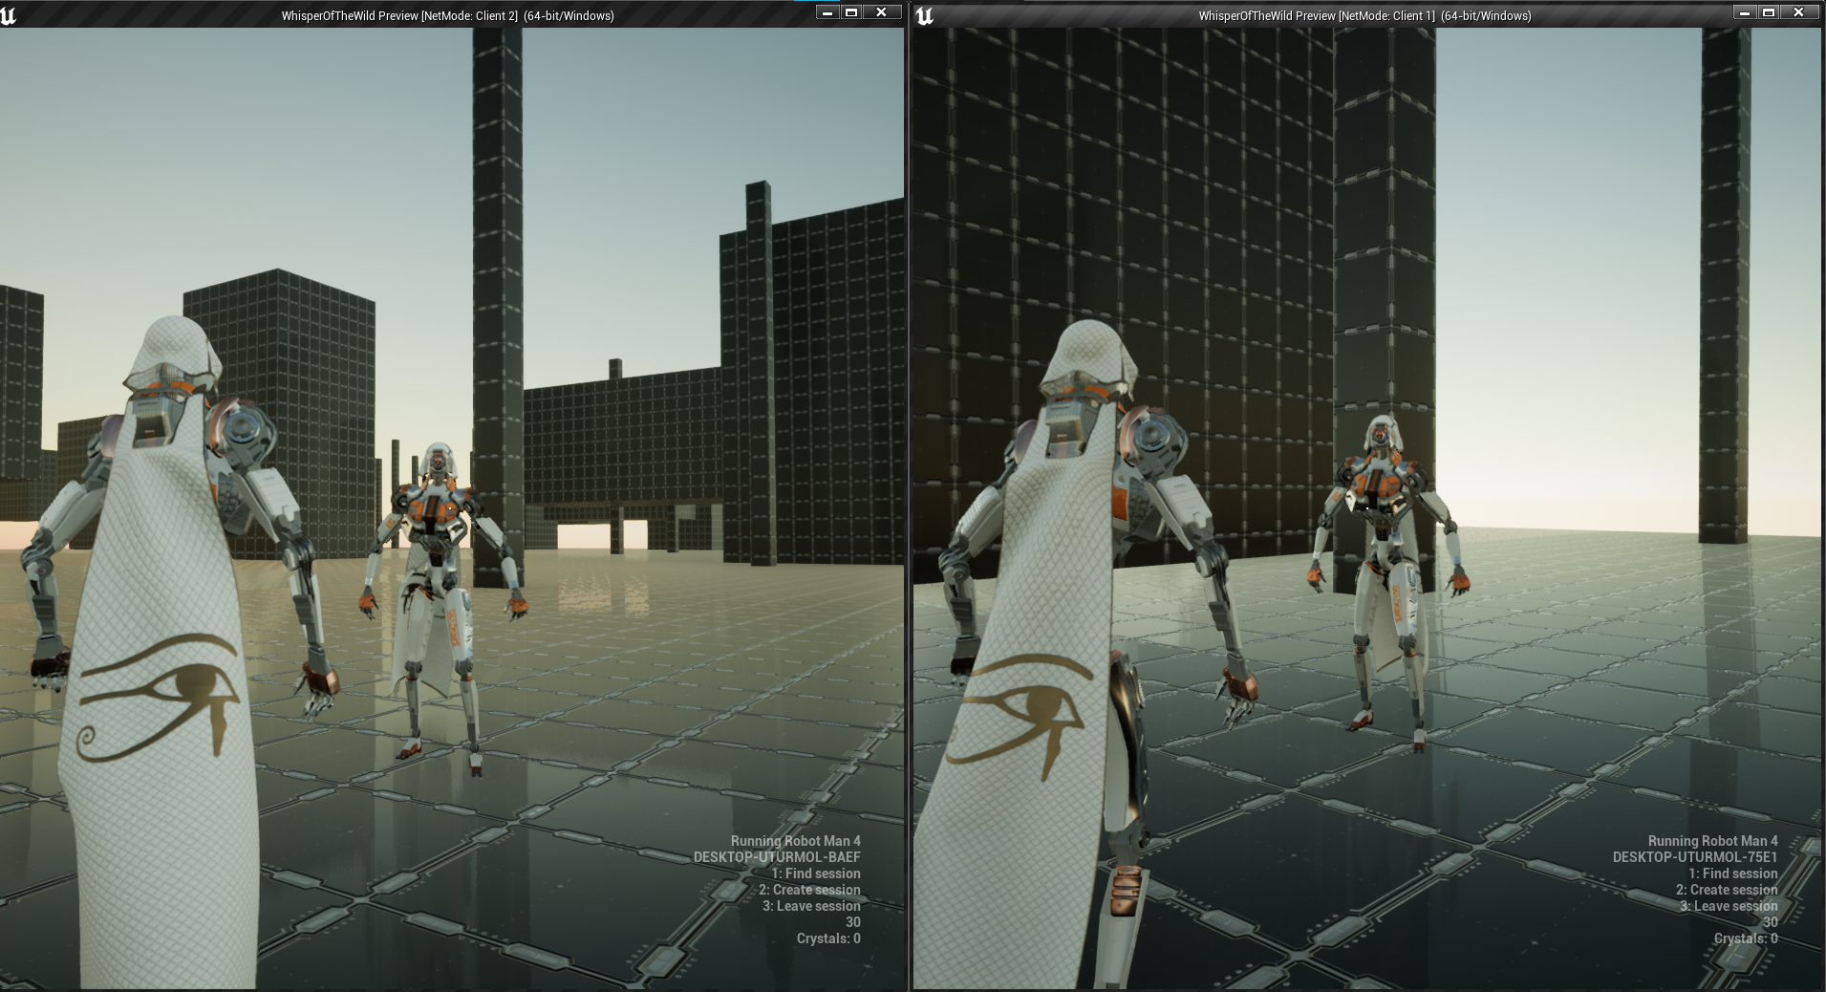This screenshot has height=992, width=1826.
Task: Click "3: Leave session" in Client 1
Action: coord(1729,906)
